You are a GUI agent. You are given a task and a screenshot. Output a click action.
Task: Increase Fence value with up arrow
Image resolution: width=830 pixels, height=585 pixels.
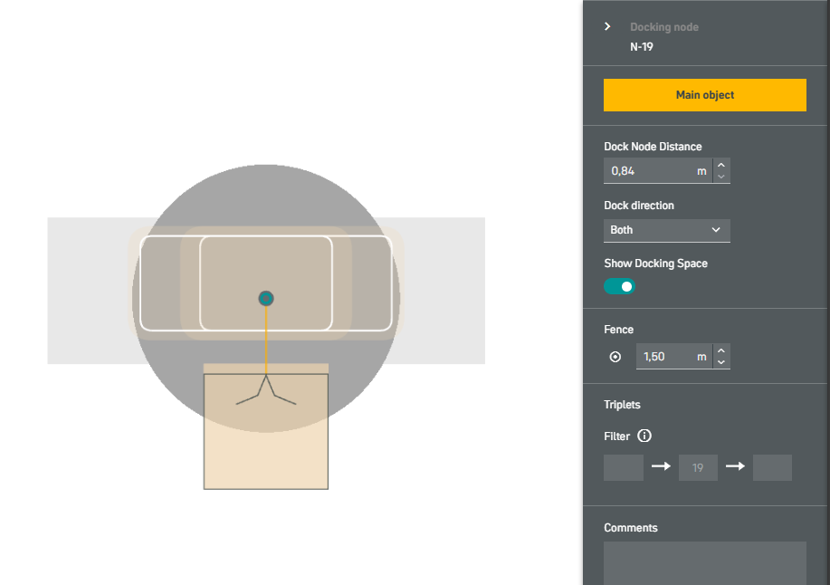pyautogui.click(x=721, y=351)
